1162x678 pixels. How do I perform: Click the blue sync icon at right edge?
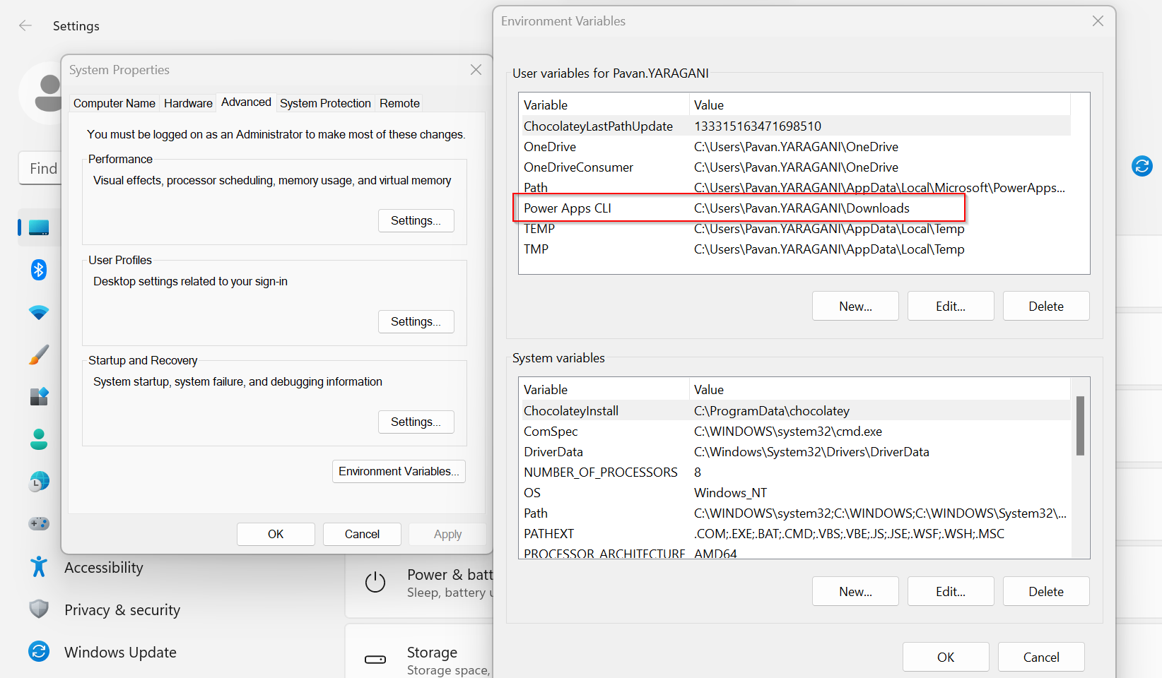pos(1142,166)
